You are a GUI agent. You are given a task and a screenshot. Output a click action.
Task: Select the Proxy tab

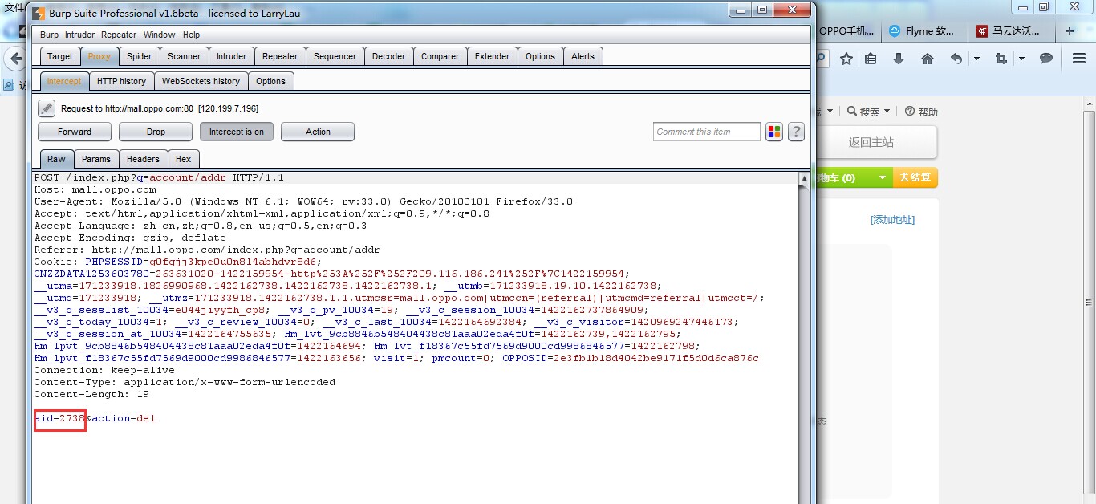[x=99, y=56]
